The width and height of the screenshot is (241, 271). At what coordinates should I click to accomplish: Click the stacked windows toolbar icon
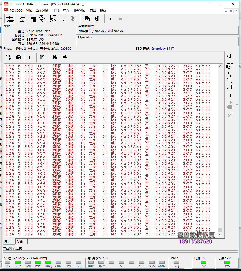click(87, 18)
